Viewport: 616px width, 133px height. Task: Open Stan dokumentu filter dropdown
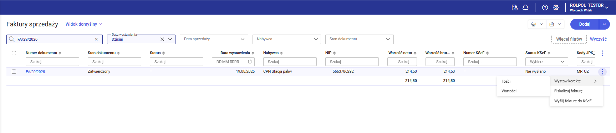(x=360, y=39)
